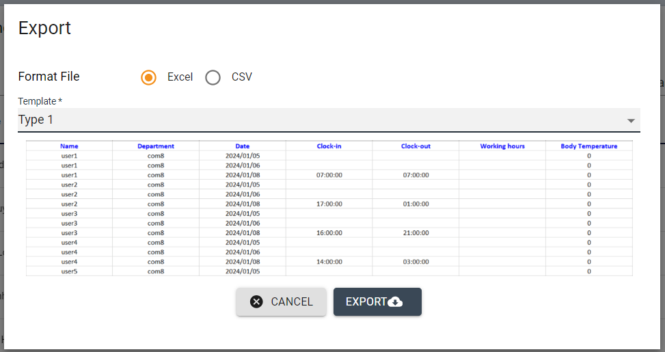
Task: Click the cloud download icon in Export
Action: click(395, 302)
